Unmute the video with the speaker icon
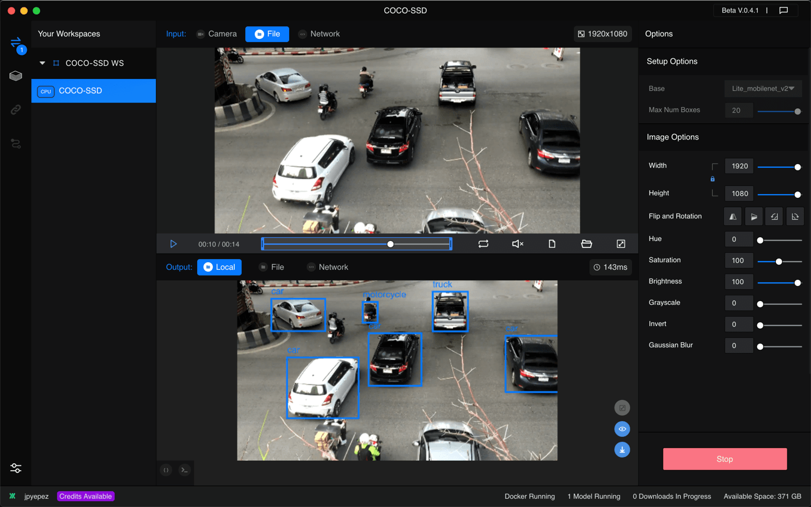The height and width of the screenshot is (507, 811). pyautogui.click(x=518, y=244)
